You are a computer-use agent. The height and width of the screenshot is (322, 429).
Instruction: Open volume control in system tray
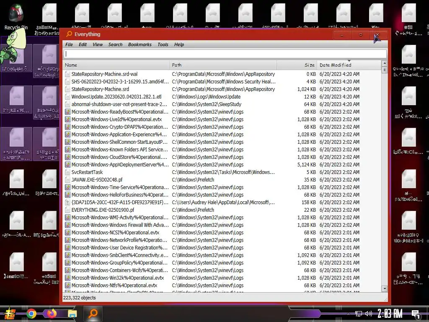click(368, 314)
